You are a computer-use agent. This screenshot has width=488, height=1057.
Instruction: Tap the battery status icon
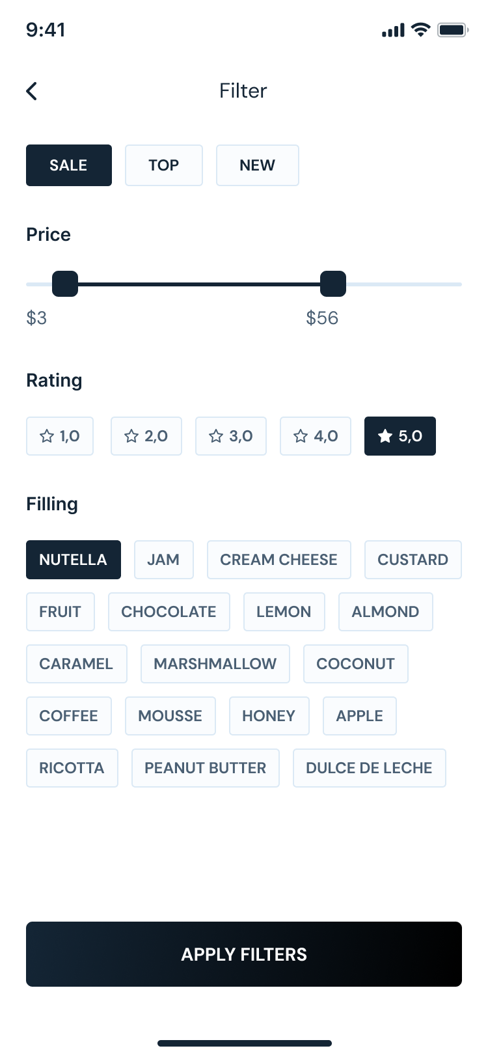pyautogui.click(x=452, y=30)
